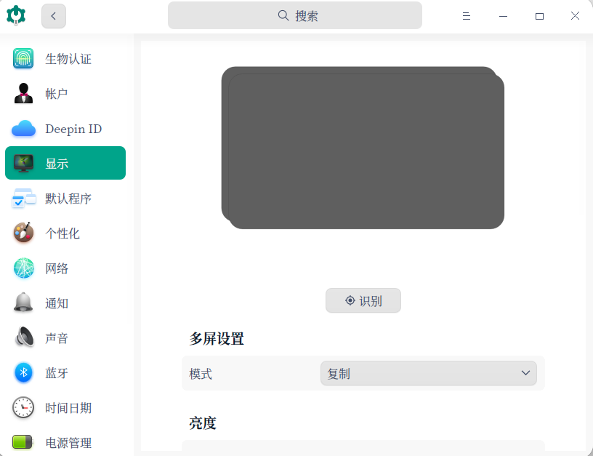
Task: Open Personalization (个性化) palette icon
Action: point(23,233)
